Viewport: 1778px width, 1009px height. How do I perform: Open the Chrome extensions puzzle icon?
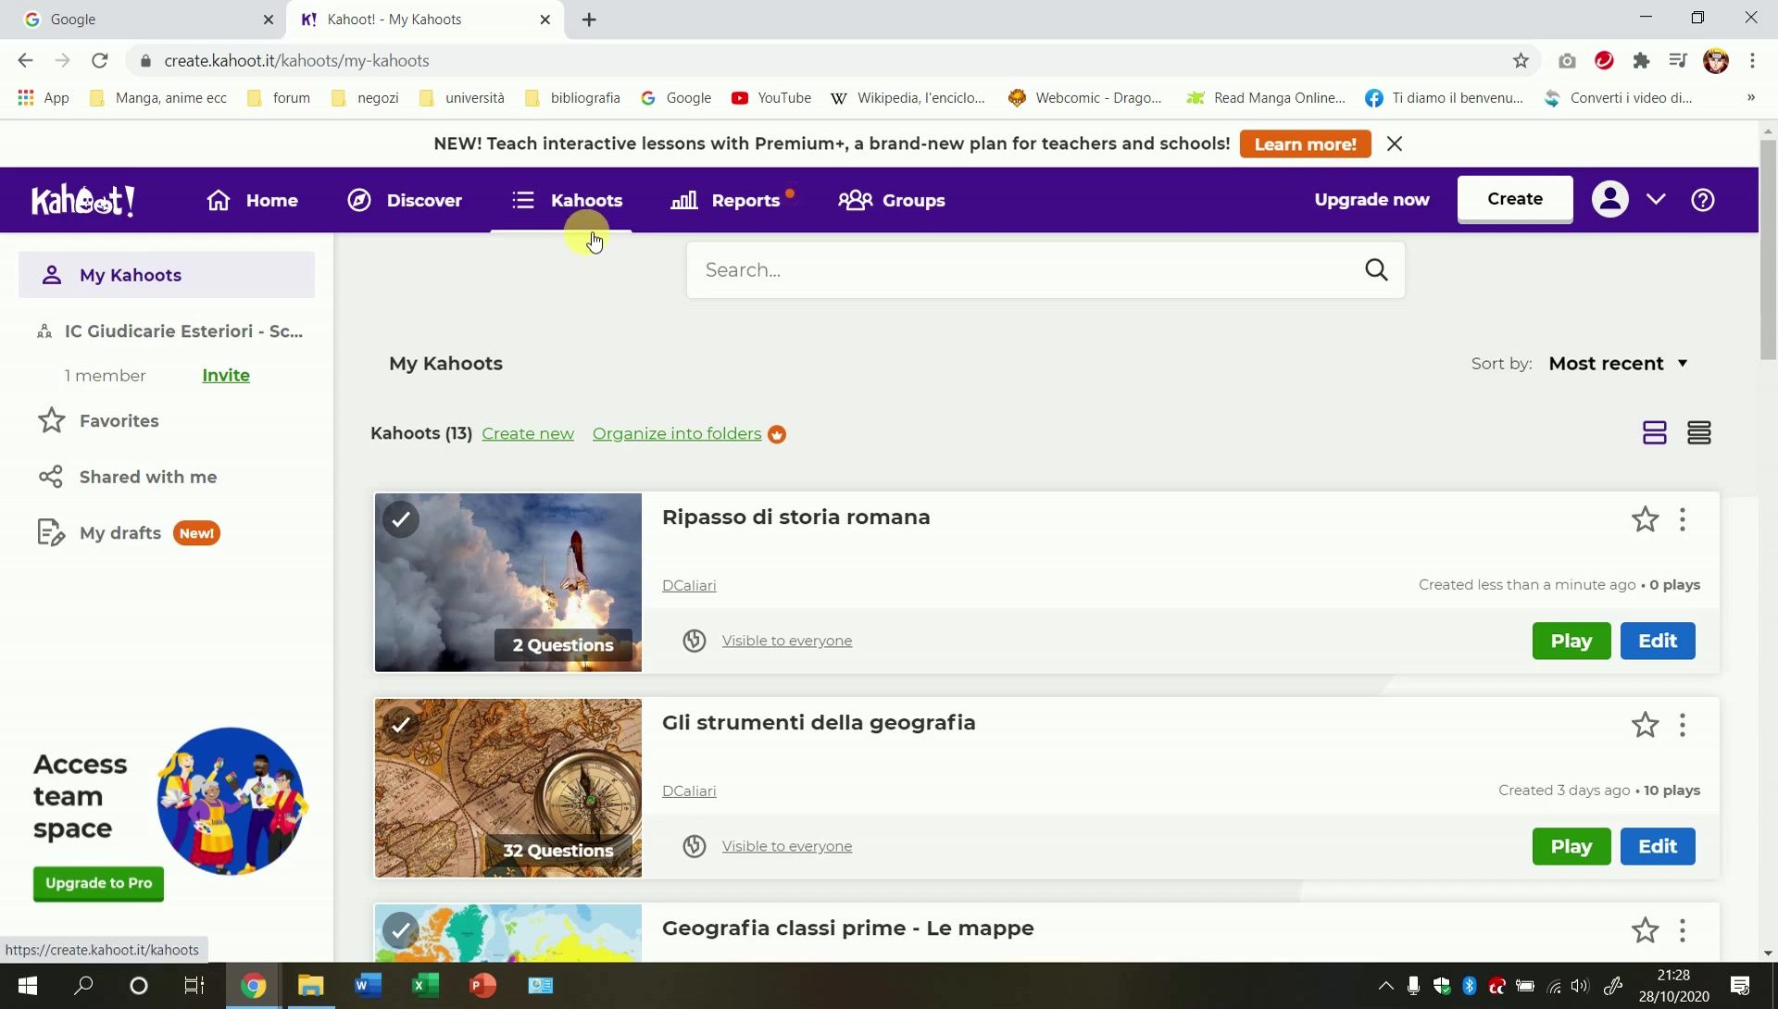coord(1641,60)
